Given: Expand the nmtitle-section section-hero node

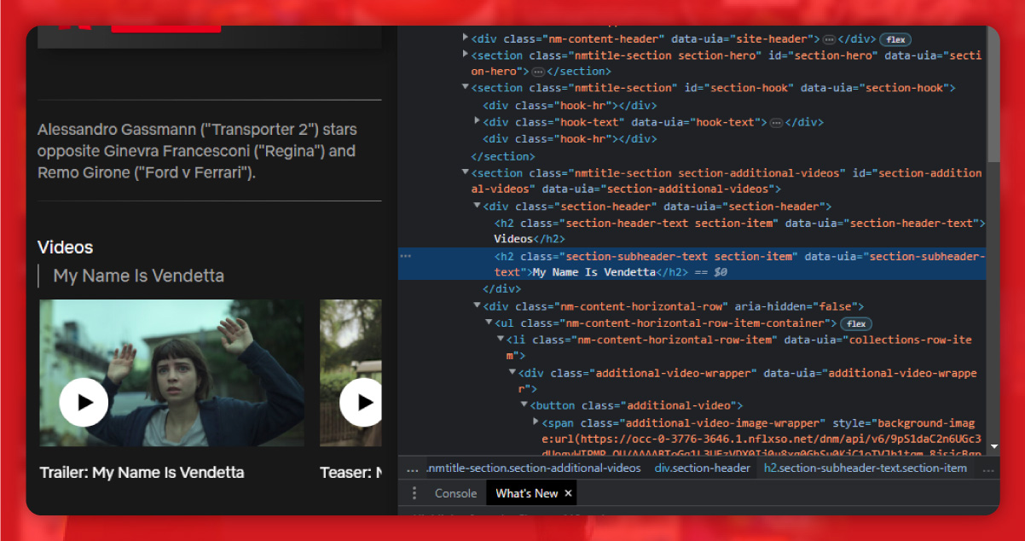Looking at the screenshot, I should click(x=465, y=55).
